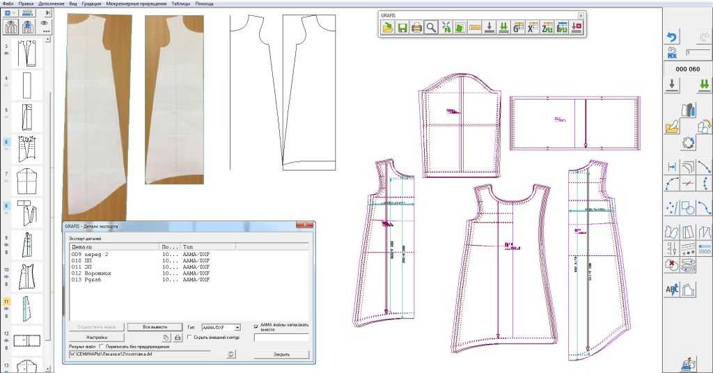Click the green Save disk icon in GRAFIS toolbar
This screenshot has height=373, width=713.
[402, 28]
